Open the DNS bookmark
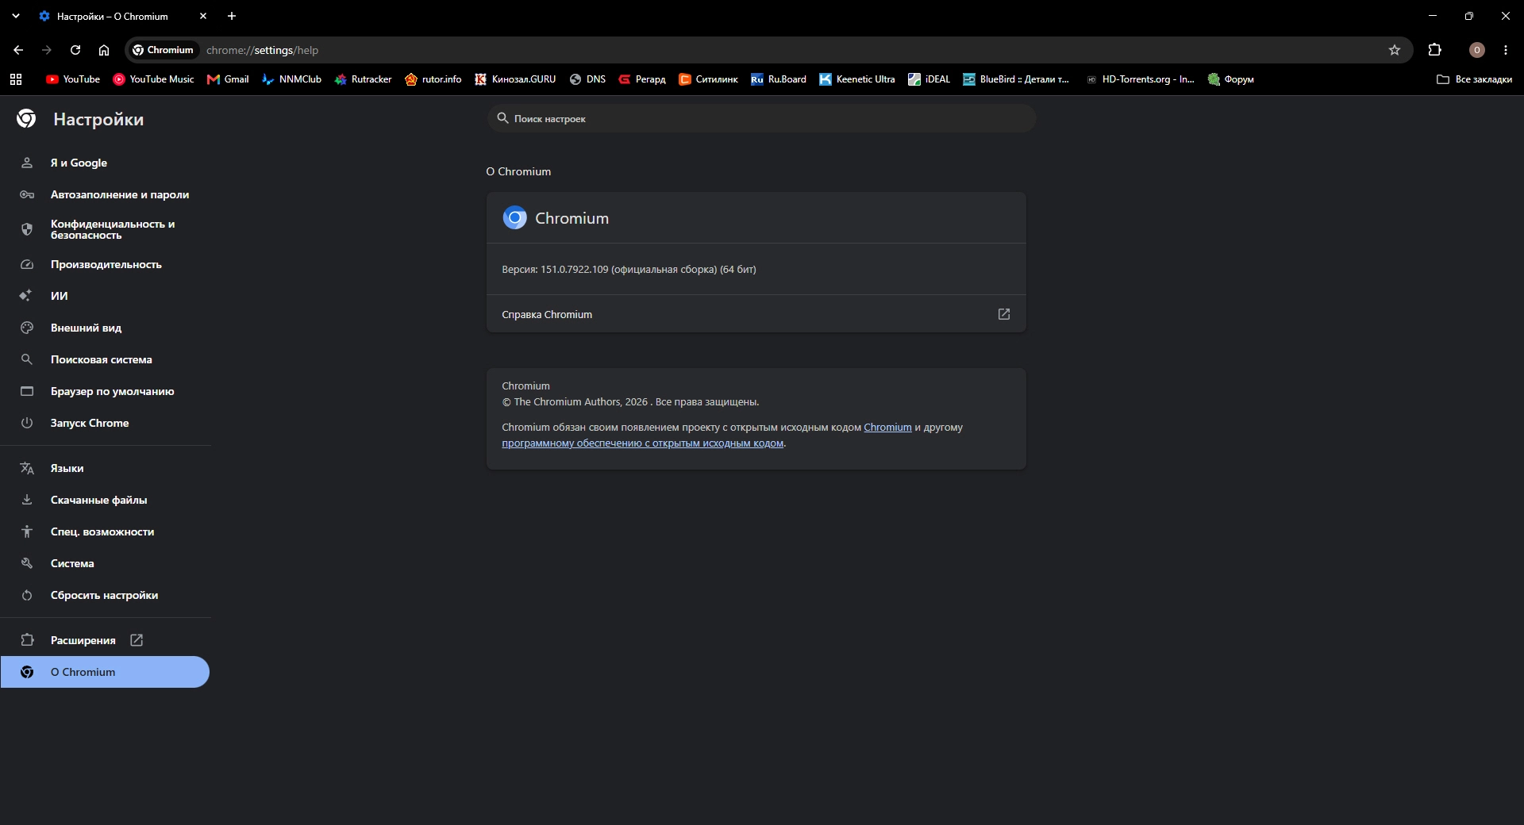The height and width of the screenshot is (825, 1524). pos(587,79)
